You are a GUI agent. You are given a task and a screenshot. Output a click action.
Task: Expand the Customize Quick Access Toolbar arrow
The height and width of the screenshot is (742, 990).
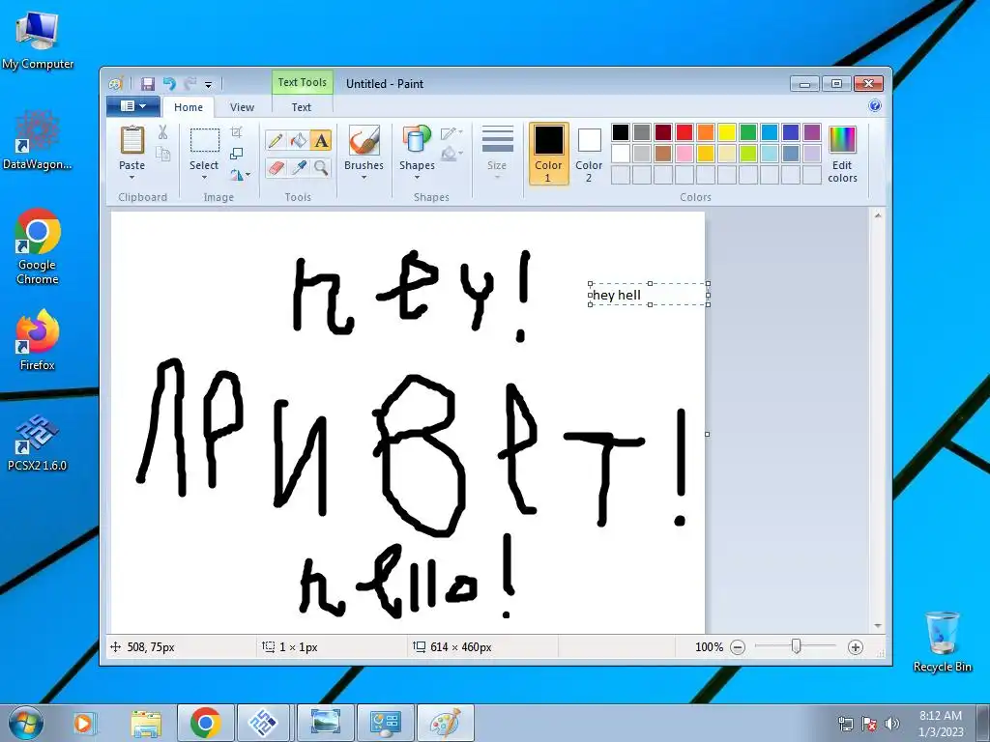coord(209,85)
